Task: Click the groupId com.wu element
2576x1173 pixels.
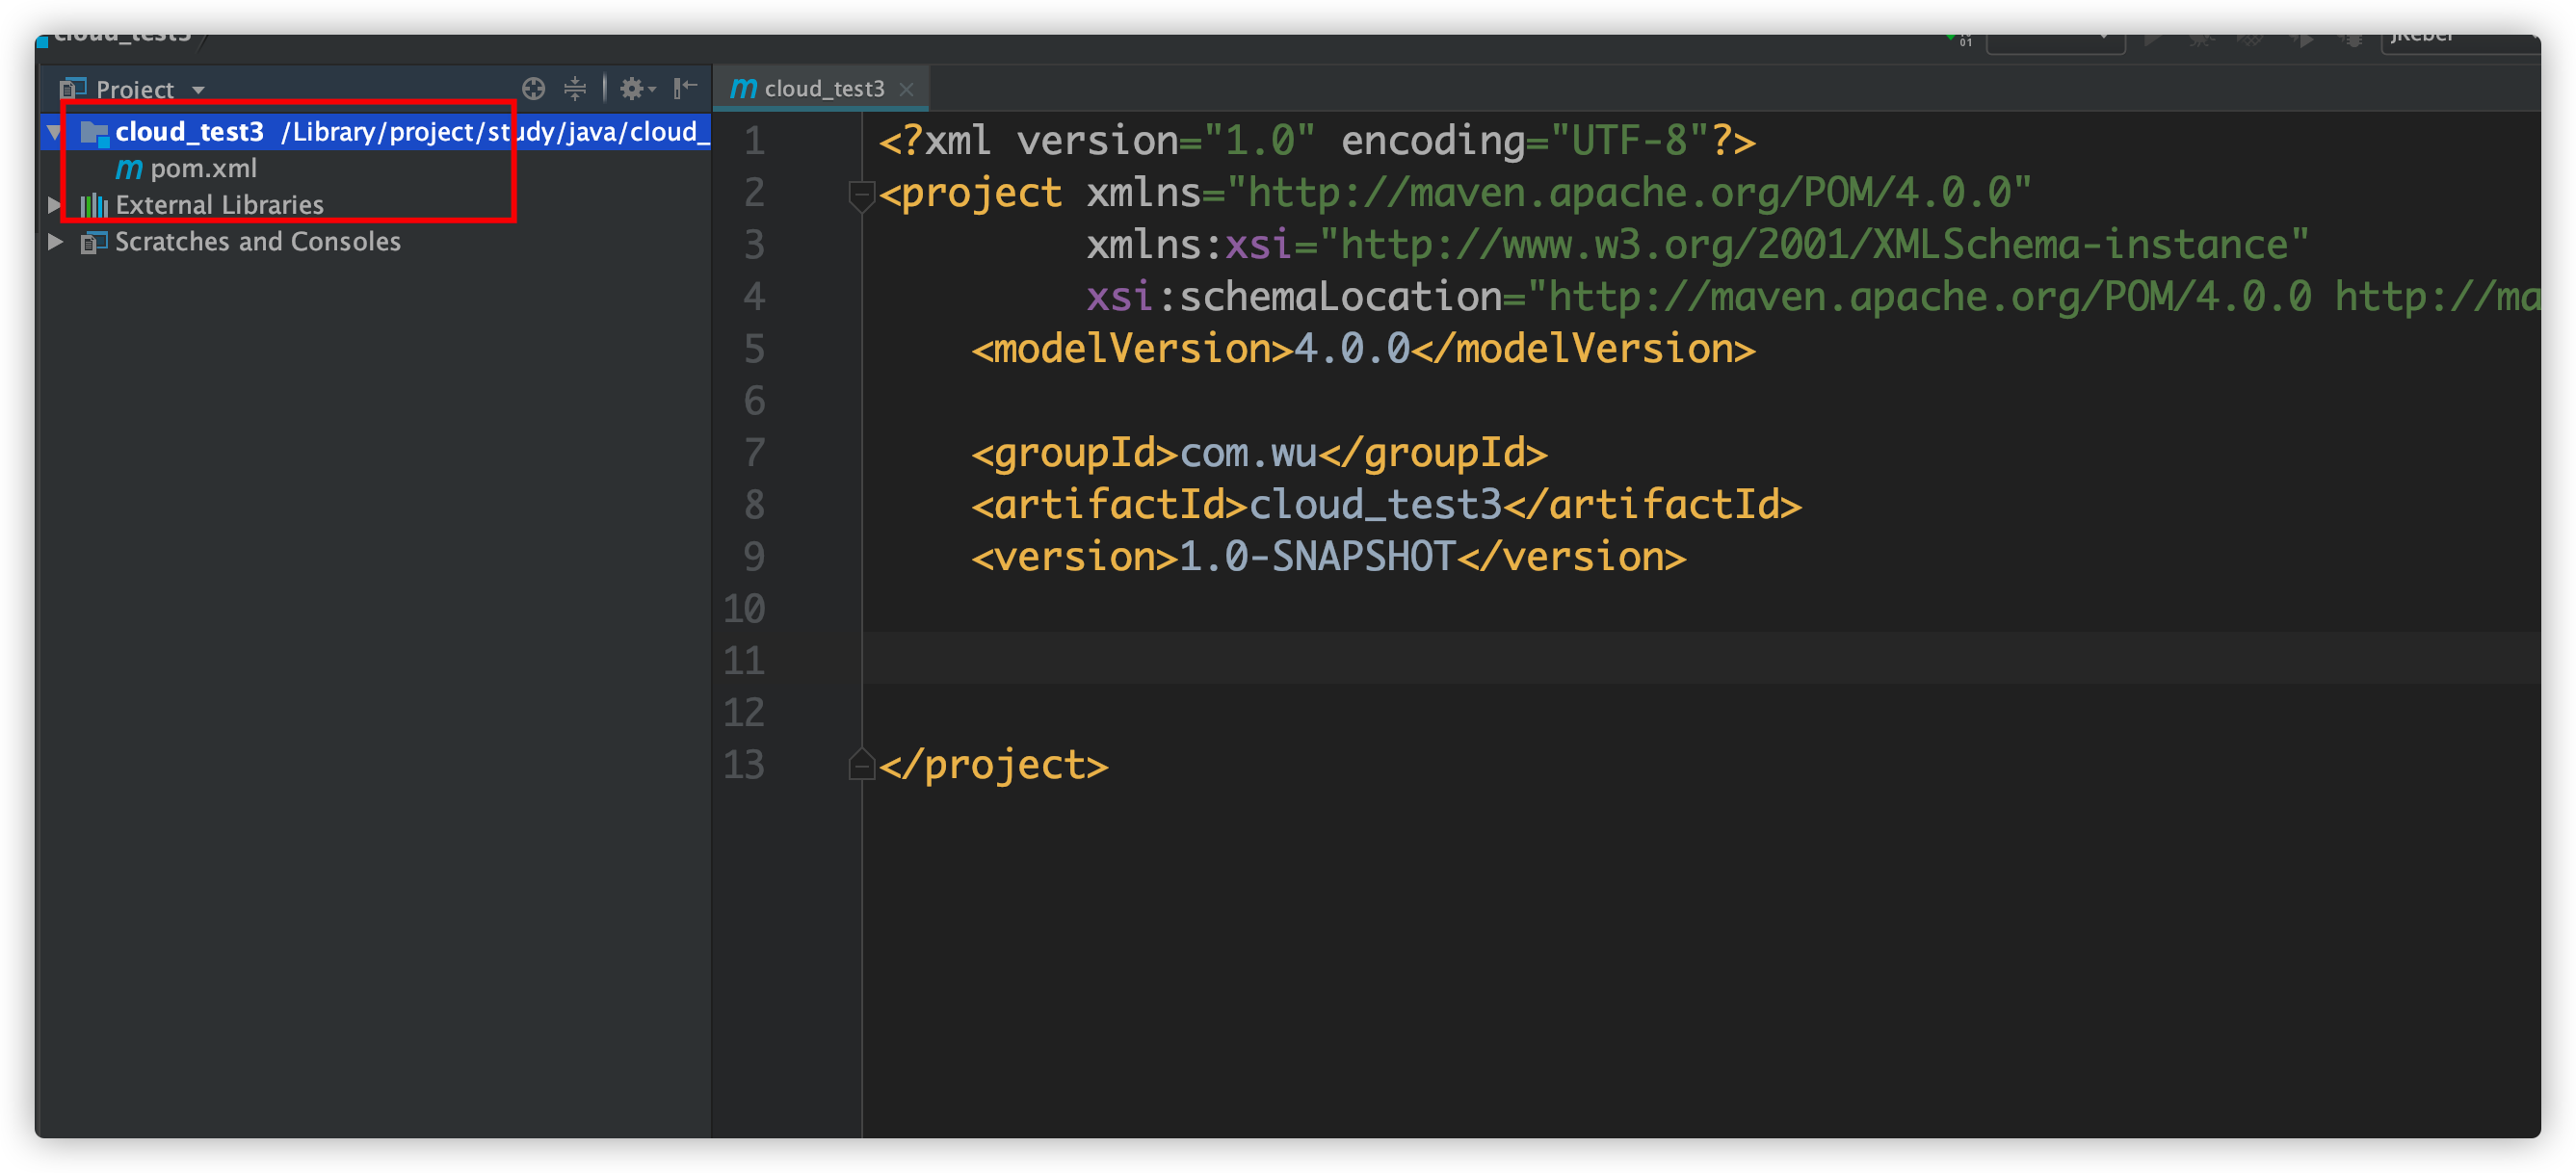Action: 1259,453
